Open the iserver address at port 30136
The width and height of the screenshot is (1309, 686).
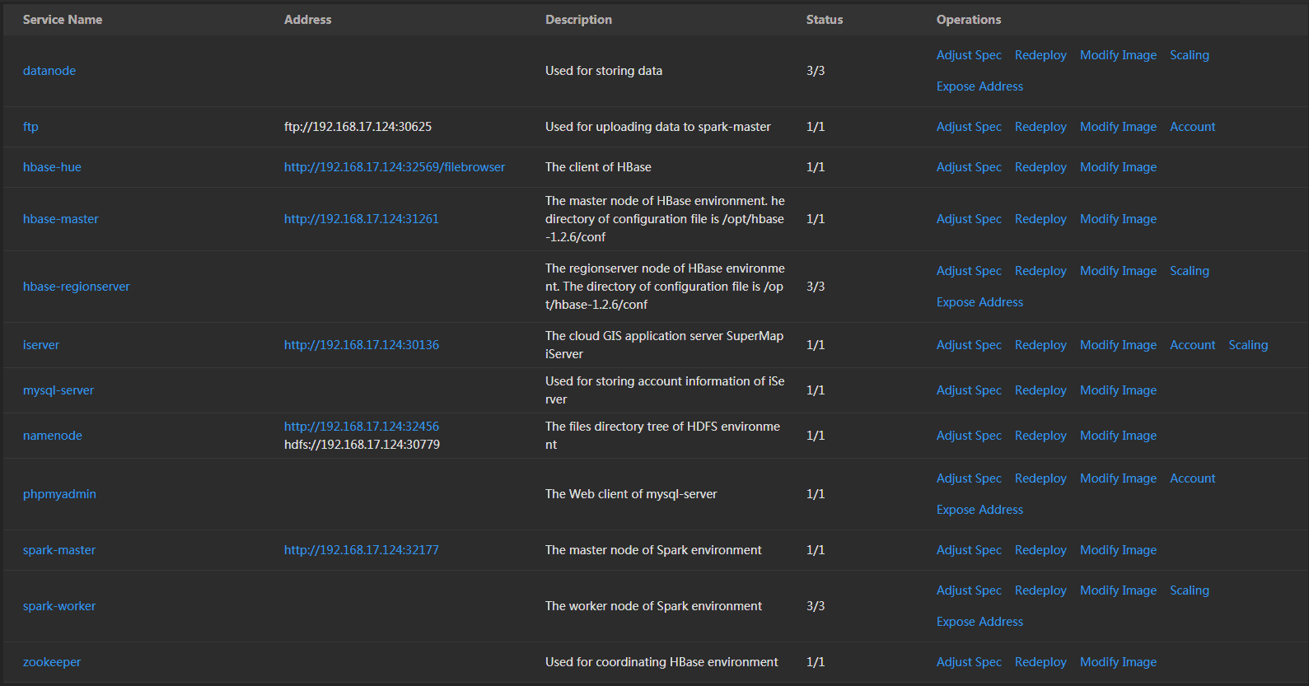click(x=361, y=345)
